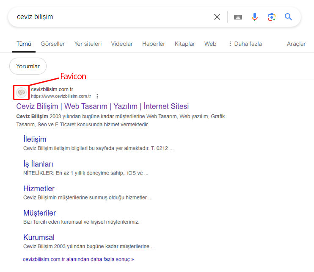Viewport: 314px width, 272px height.
Task: Open the Haberler tab
Action: [x=154, y=44]
